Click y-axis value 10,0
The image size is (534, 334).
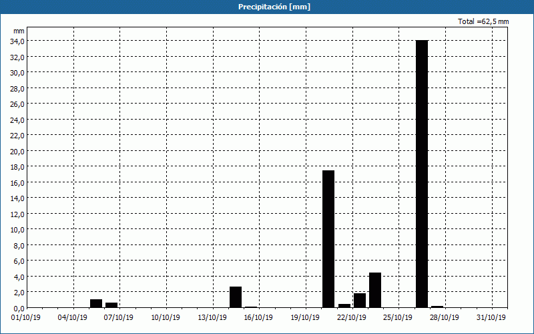pyautogui.click(x=17, y=230)
